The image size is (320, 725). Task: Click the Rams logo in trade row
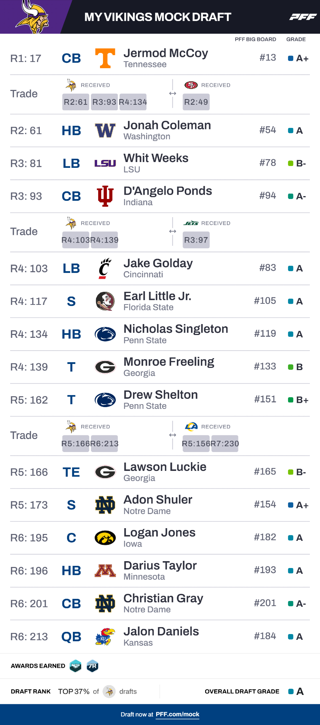191,427
